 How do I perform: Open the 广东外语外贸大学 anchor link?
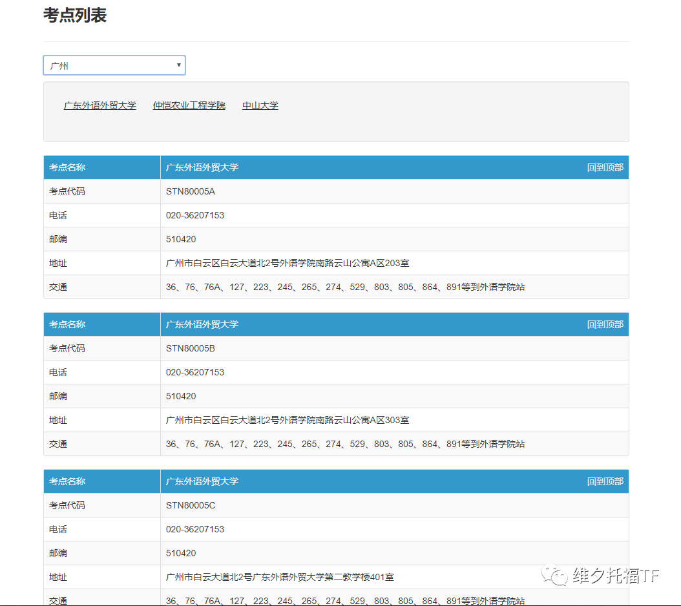pyautogui.click(x=100, y=105)
